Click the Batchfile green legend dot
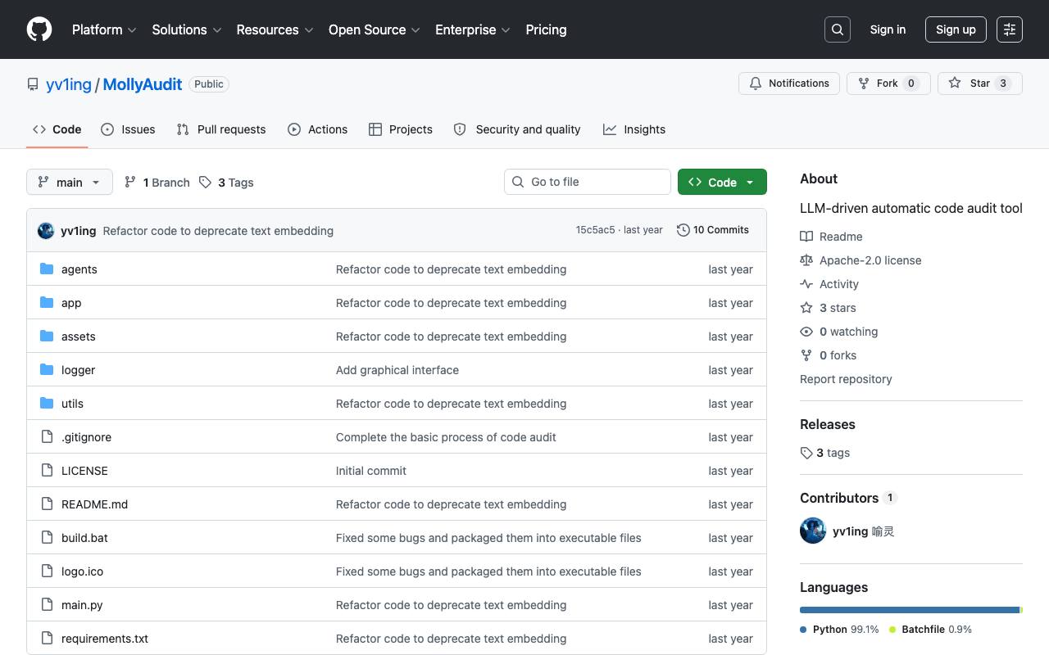The width and height of the screenshot is (1049, 655). click(892, 630)
